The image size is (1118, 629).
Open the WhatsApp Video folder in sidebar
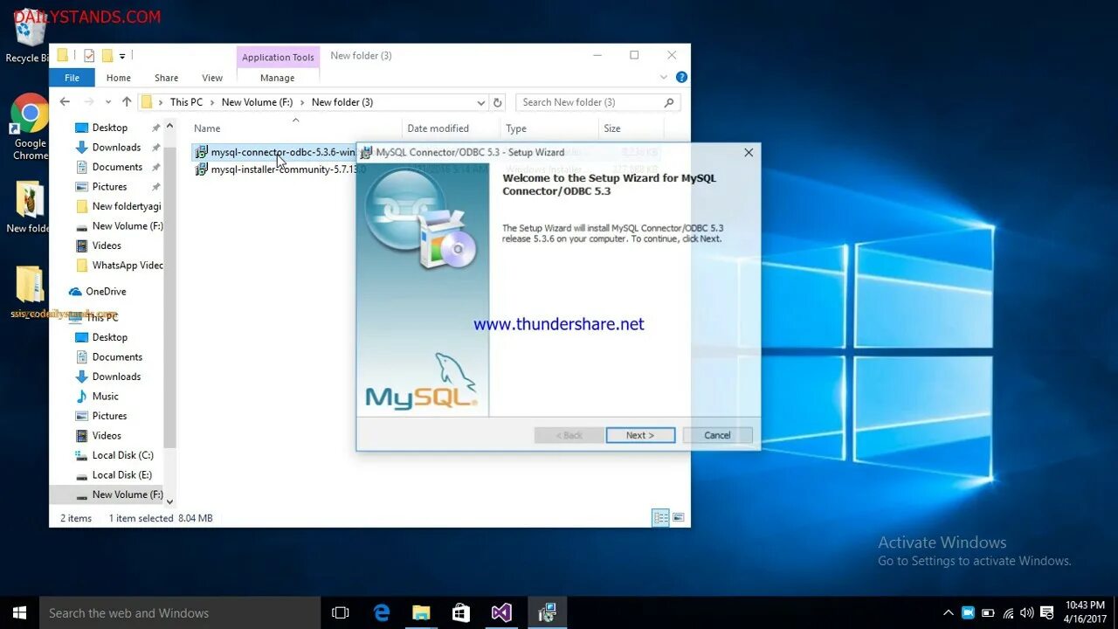tap(127, 266)
